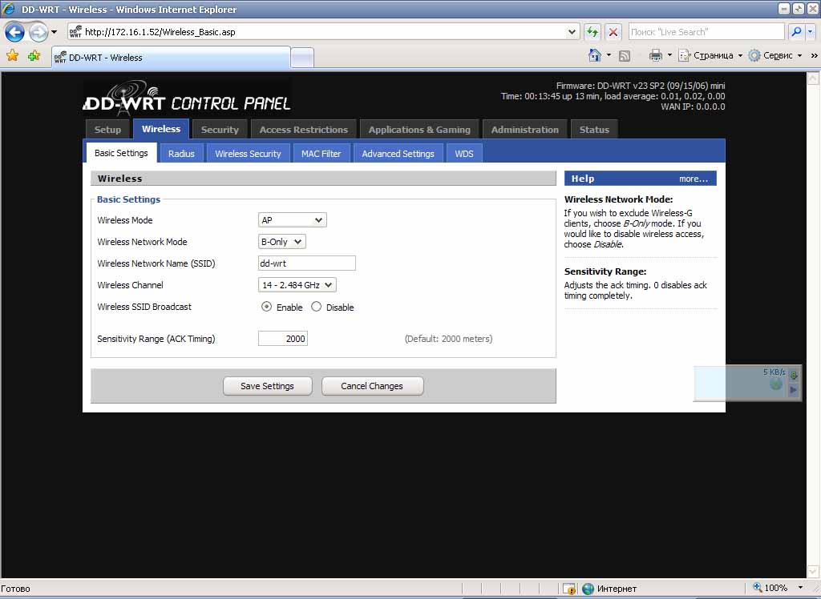Add to Favorites star-plus icon
Screen dimensions: 821x599
coord(34,55)
